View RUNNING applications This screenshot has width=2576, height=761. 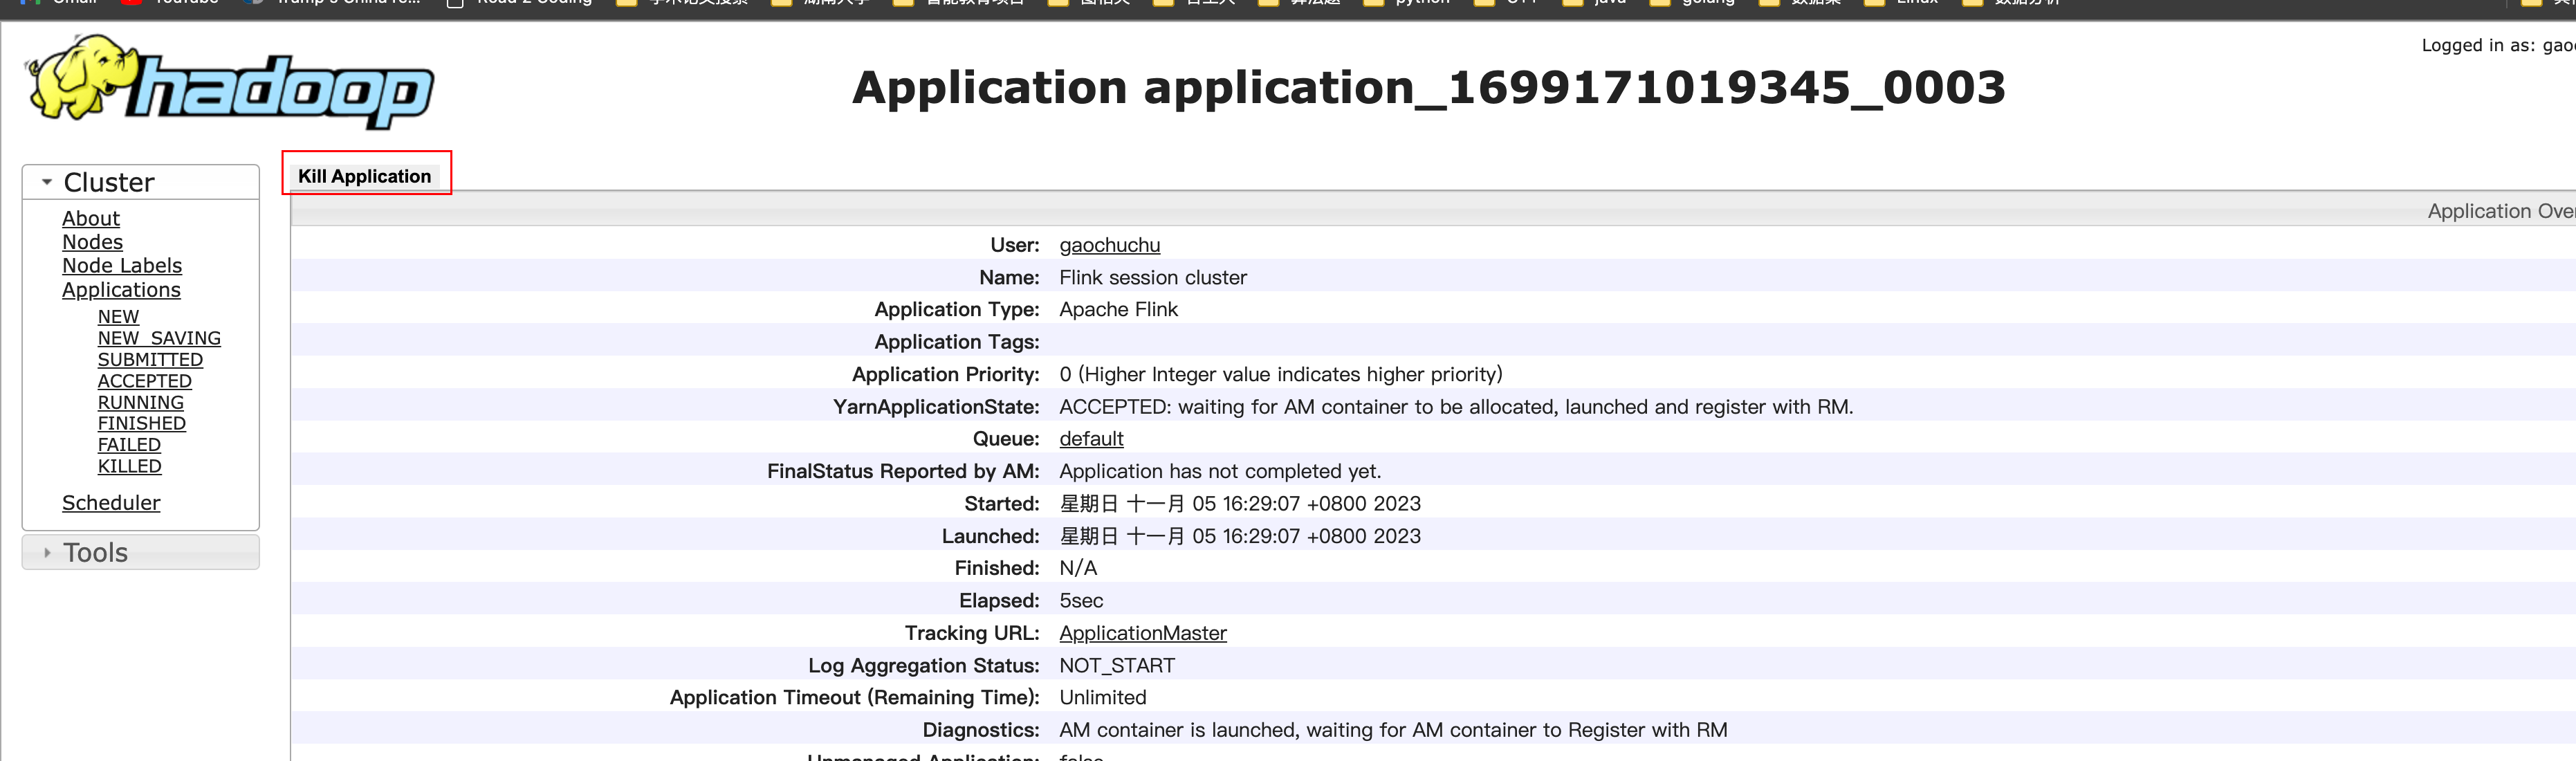140,402
